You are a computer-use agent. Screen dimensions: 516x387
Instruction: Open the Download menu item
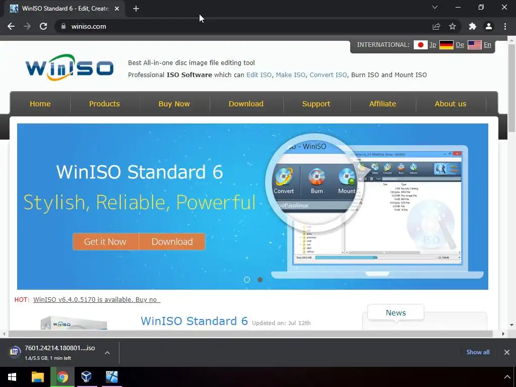tap(246, 104)
